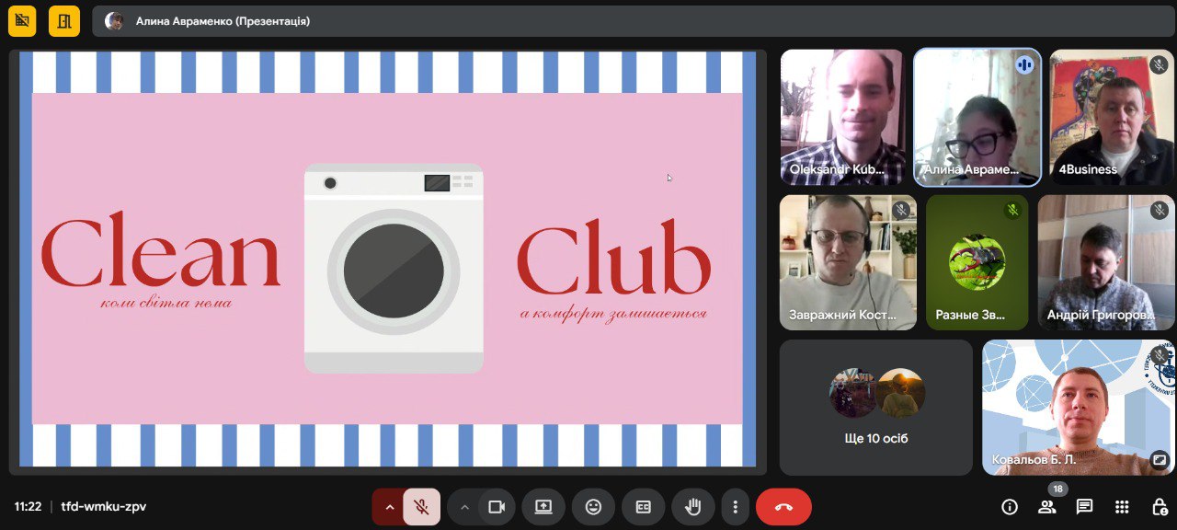Open host controls lock icon
The image size is (1177, 530).
[1160, 507]
